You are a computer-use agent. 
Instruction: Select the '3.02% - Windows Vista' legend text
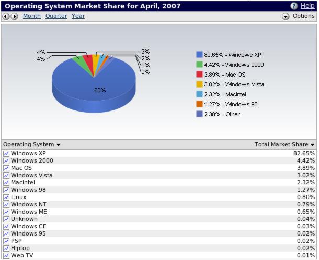point(234,84)
